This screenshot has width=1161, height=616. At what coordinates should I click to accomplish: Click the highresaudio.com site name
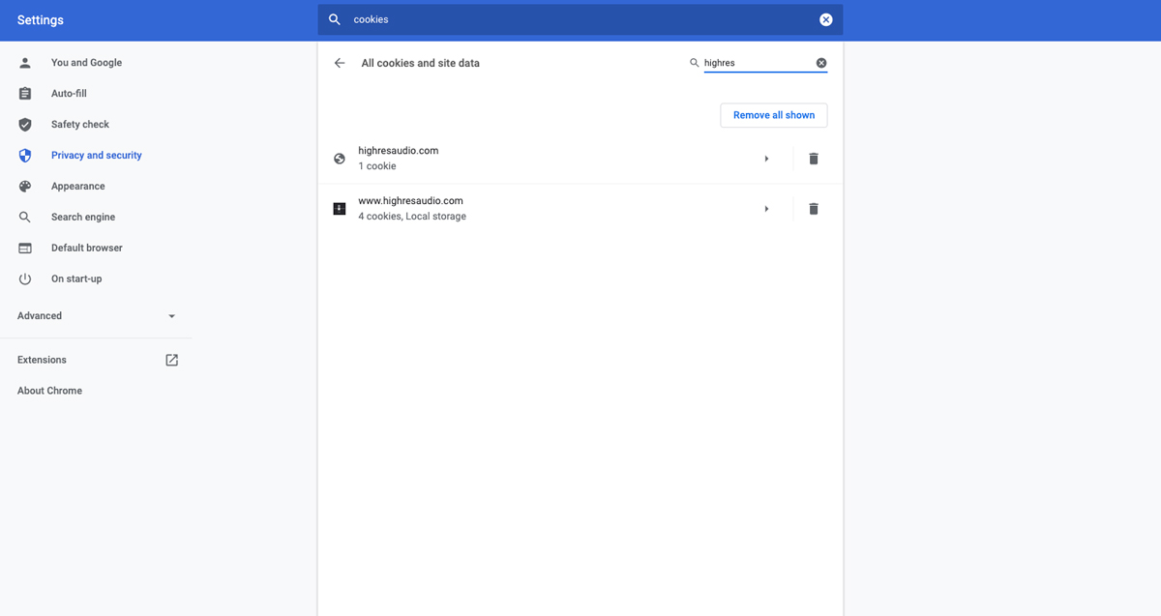399,151
